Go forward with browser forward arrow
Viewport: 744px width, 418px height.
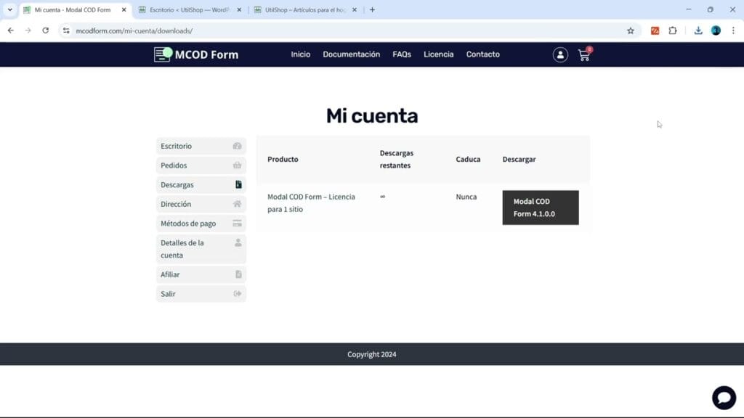[x=28, y=30]
